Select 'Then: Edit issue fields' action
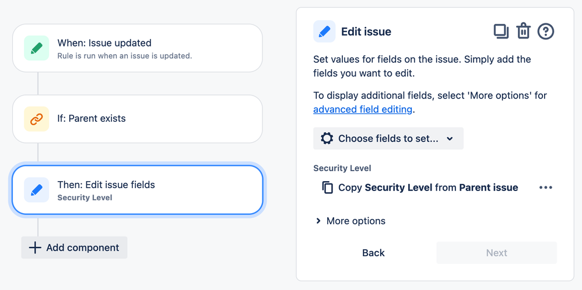The image size is (582, 290). click(x=137, y=190)
